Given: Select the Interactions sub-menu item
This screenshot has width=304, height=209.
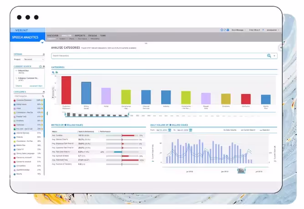Looking at the screenshot, I should point(95,39).
